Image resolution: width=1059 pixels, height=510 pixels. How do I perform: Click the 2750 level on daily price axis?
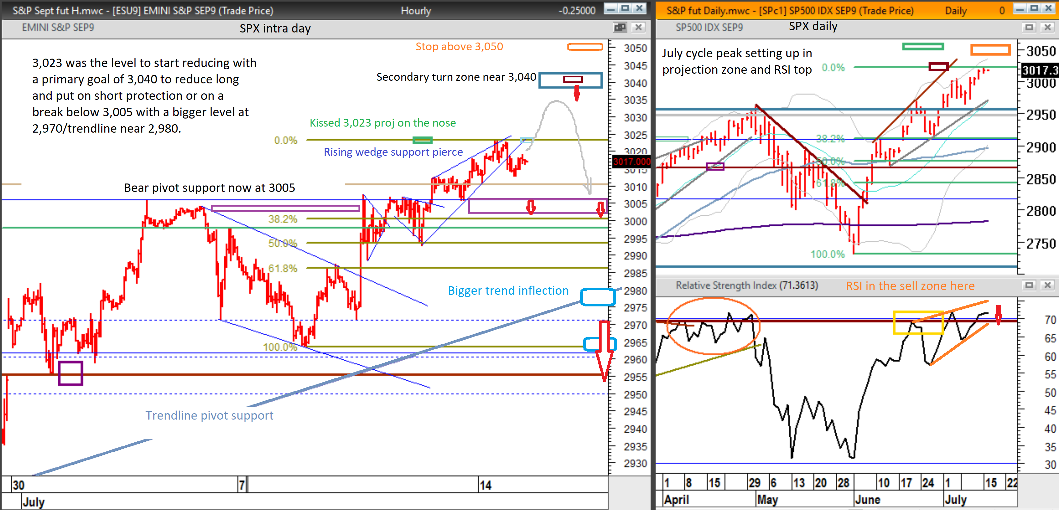click(x=1041, y=244)
